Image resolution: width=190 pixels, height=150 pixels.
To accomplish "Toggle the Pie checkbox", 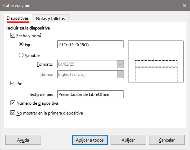I will tap(13, 83).
